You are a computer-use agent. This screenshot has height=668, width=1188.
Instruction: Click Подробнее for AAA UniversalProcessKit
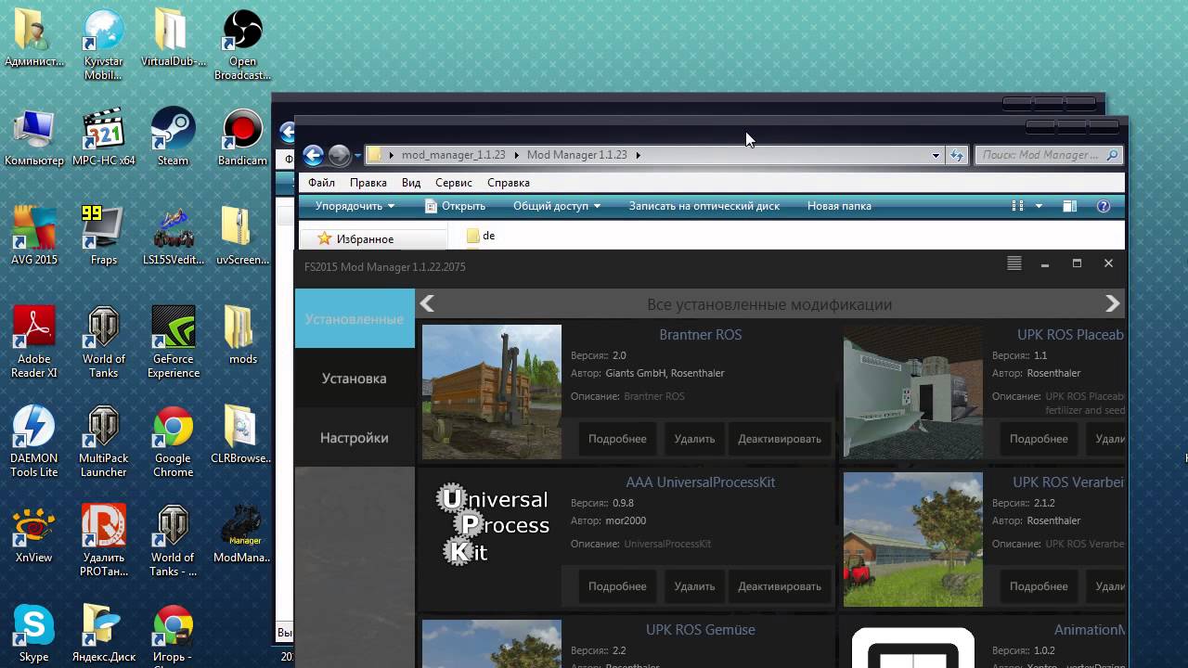(617, 586)
